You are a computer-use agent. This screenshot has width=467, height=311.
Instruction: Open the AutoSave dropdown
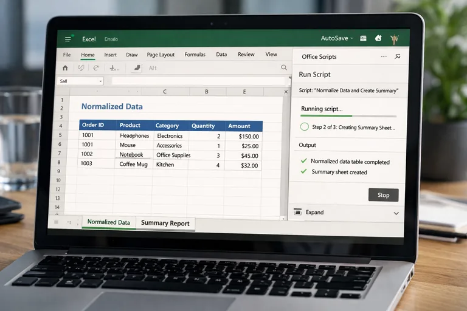tap(337, 38)
